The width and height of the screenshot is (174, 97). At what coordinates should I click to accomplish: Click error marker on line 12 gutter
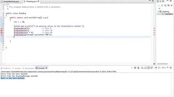point(1,29)
